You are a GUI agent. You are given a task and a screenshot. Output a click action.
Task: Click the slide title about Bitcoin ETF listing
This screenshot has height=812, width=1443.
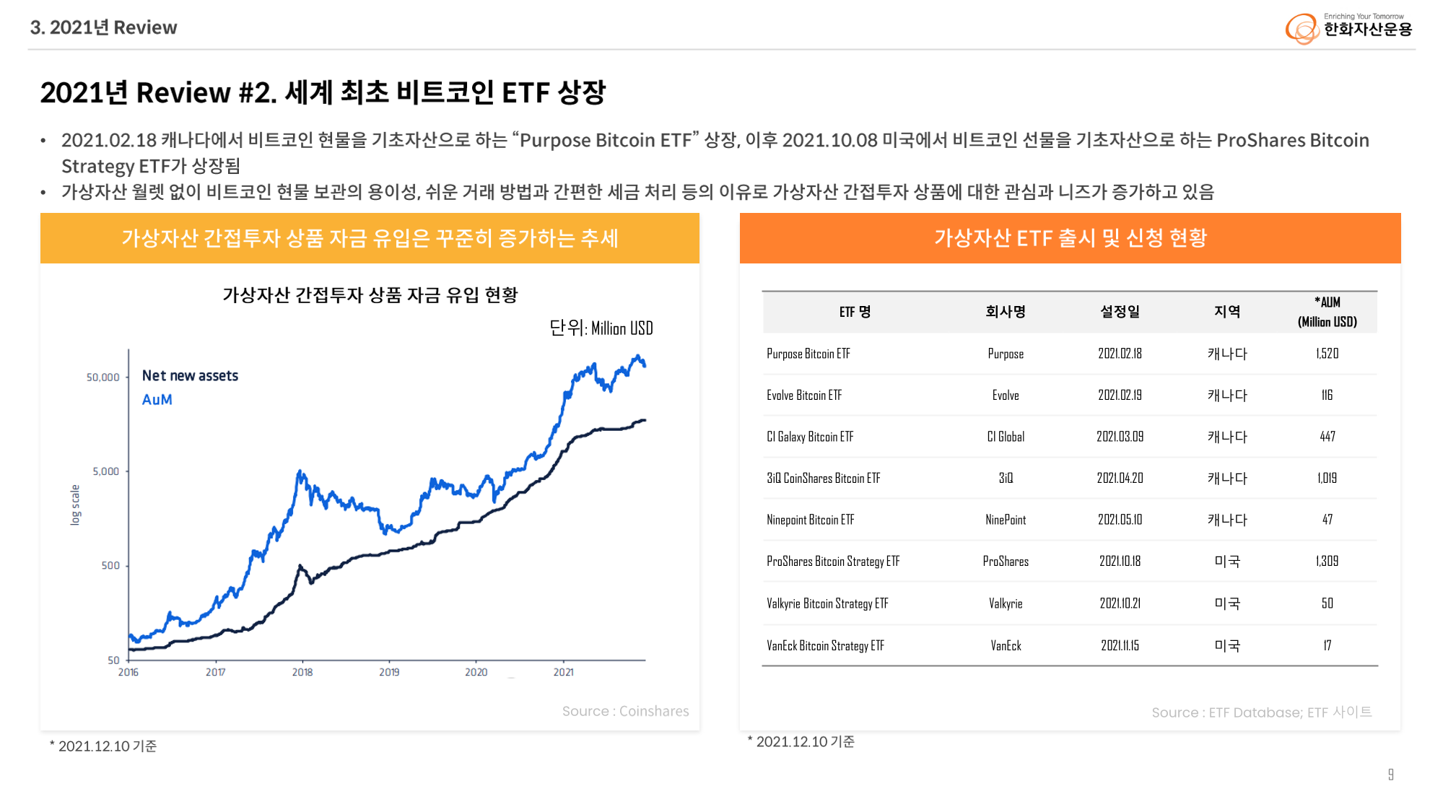click(x=323, y=92)
